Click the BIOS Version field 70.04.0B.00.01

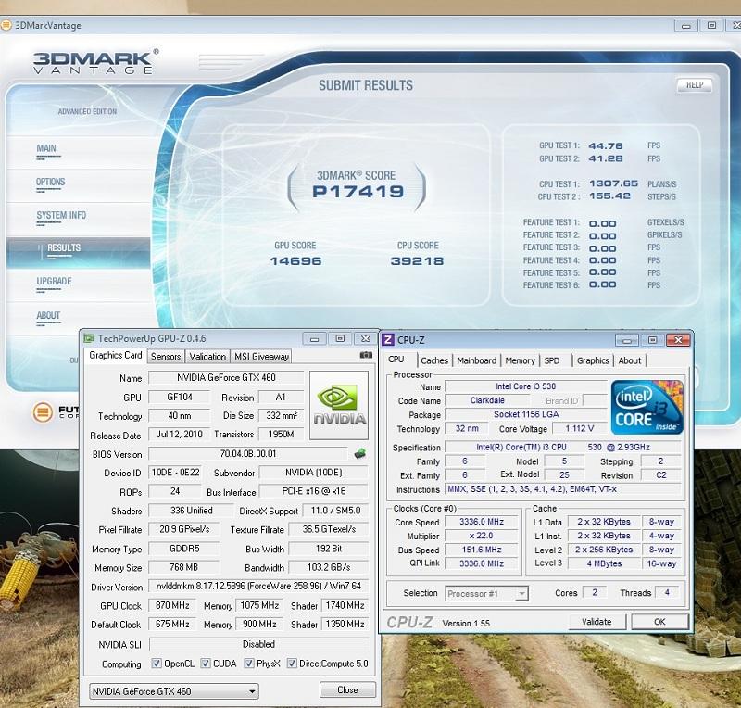pos(247,453)
